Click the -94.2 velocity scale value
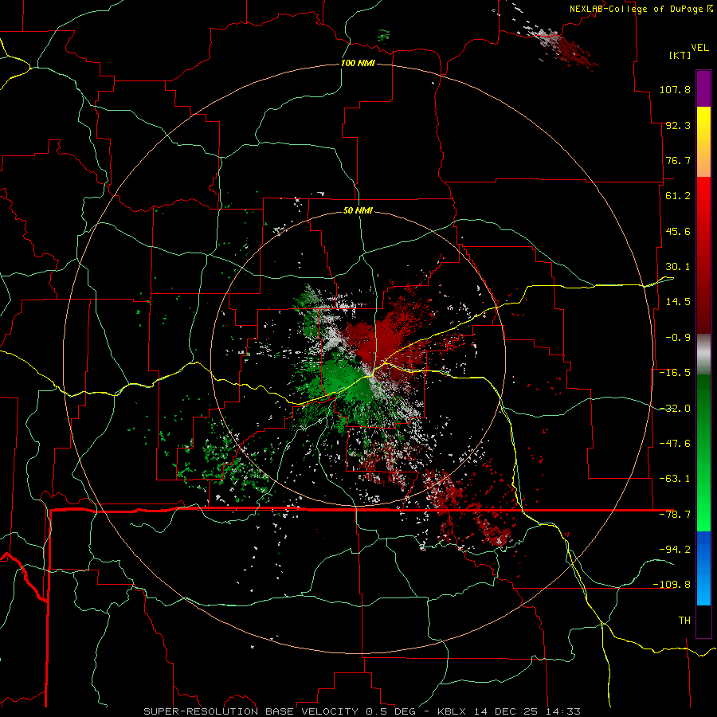The width and height of the screenshot is (717, 717). coord(675,549)
